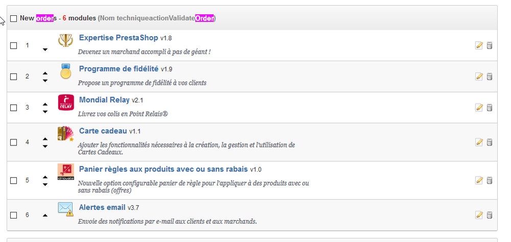Click the Panier règles dnovate icon
Image resolution: width=511 pixels, height=242 pixels.
click(66, 172)
